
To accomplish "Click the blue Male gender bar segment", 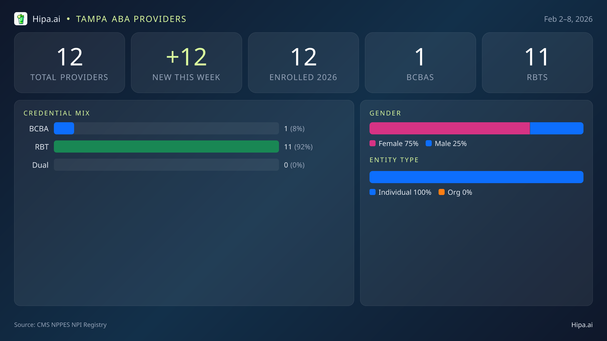I will point(556,128).
